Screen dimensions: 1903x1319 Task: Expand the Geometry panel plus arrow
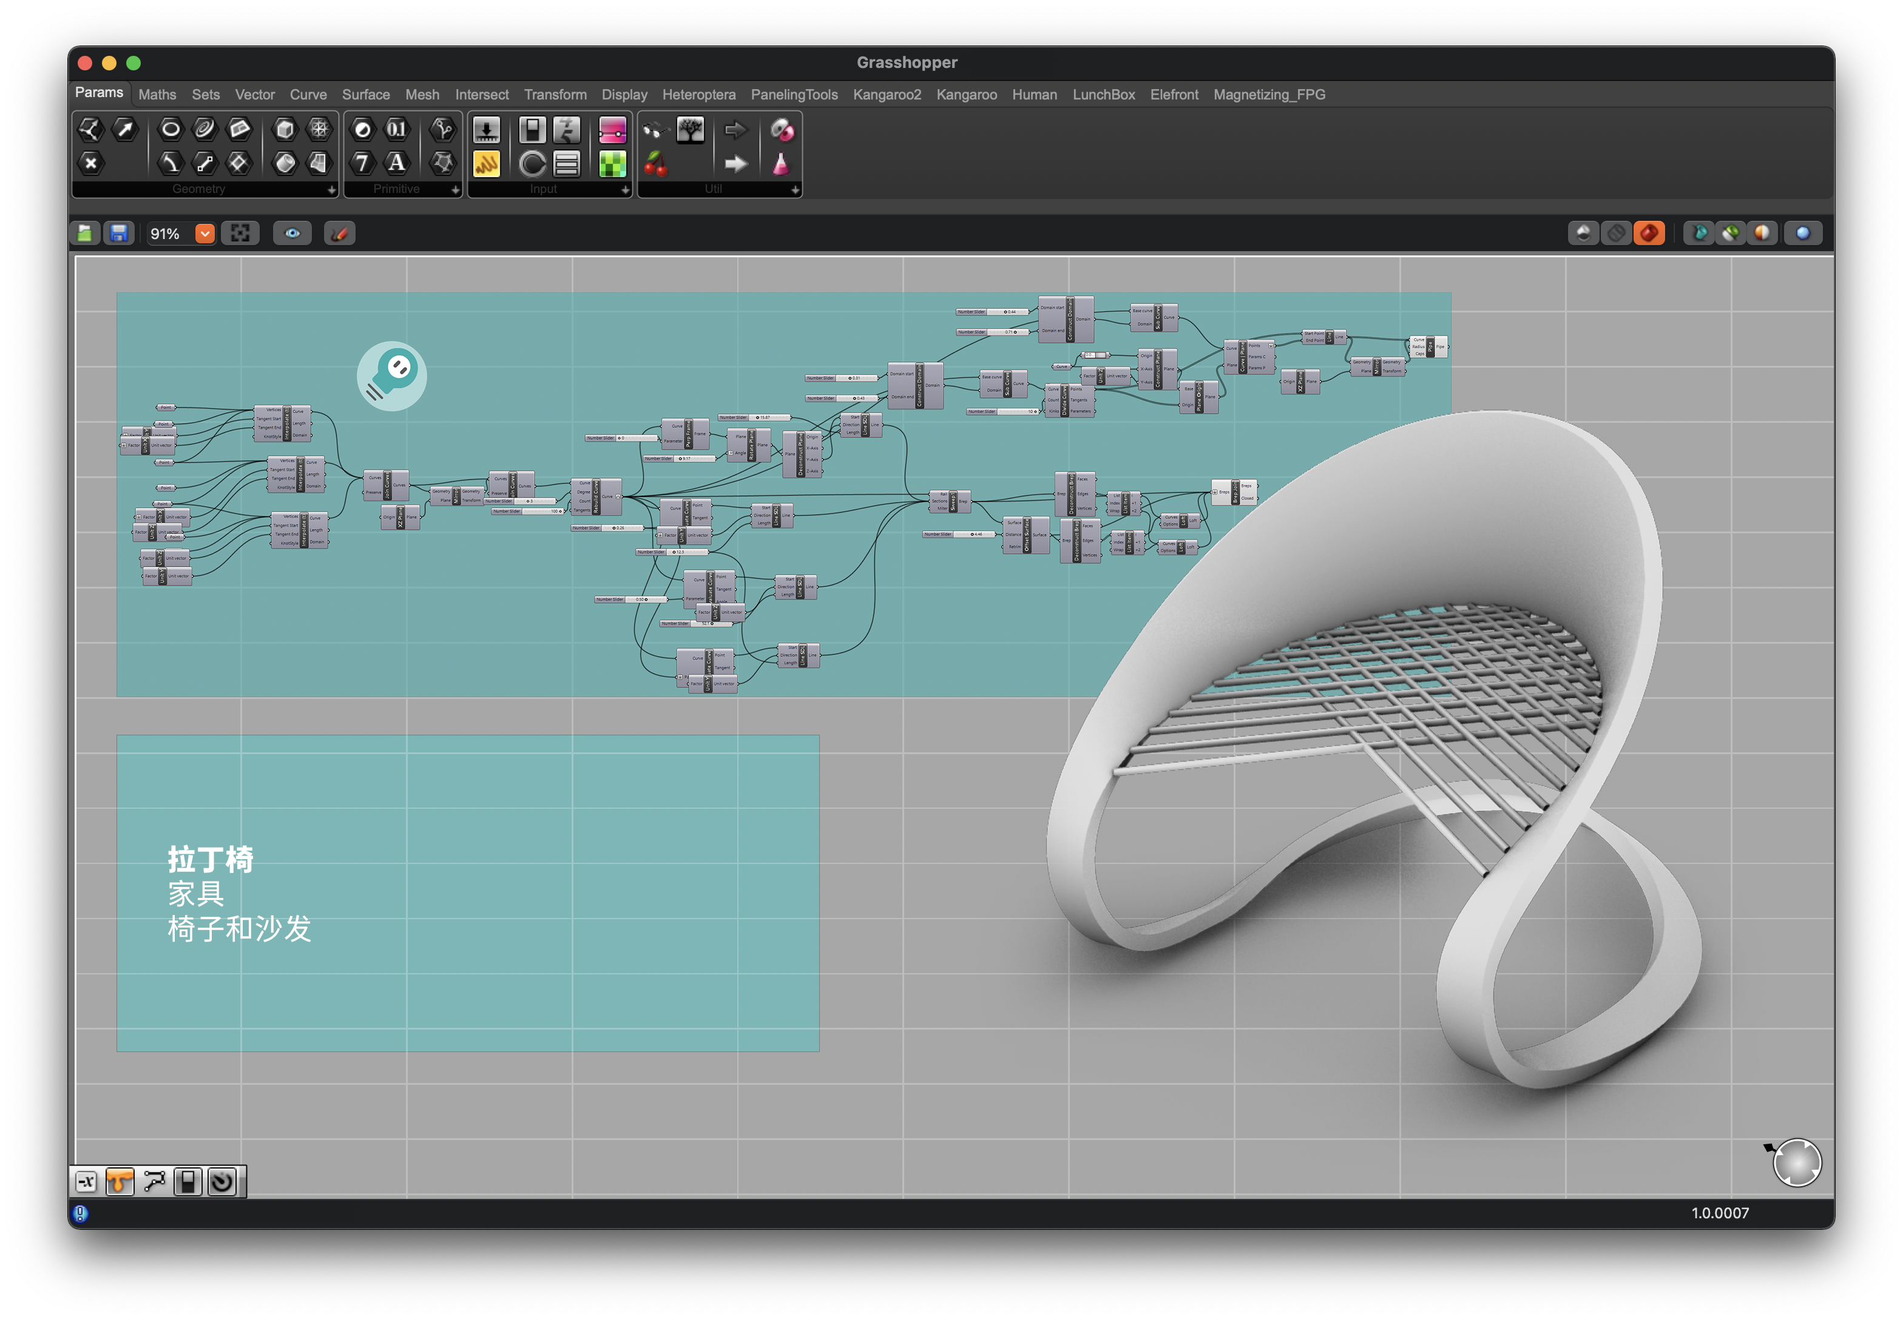pyautogui.click(x=331, y=190)
